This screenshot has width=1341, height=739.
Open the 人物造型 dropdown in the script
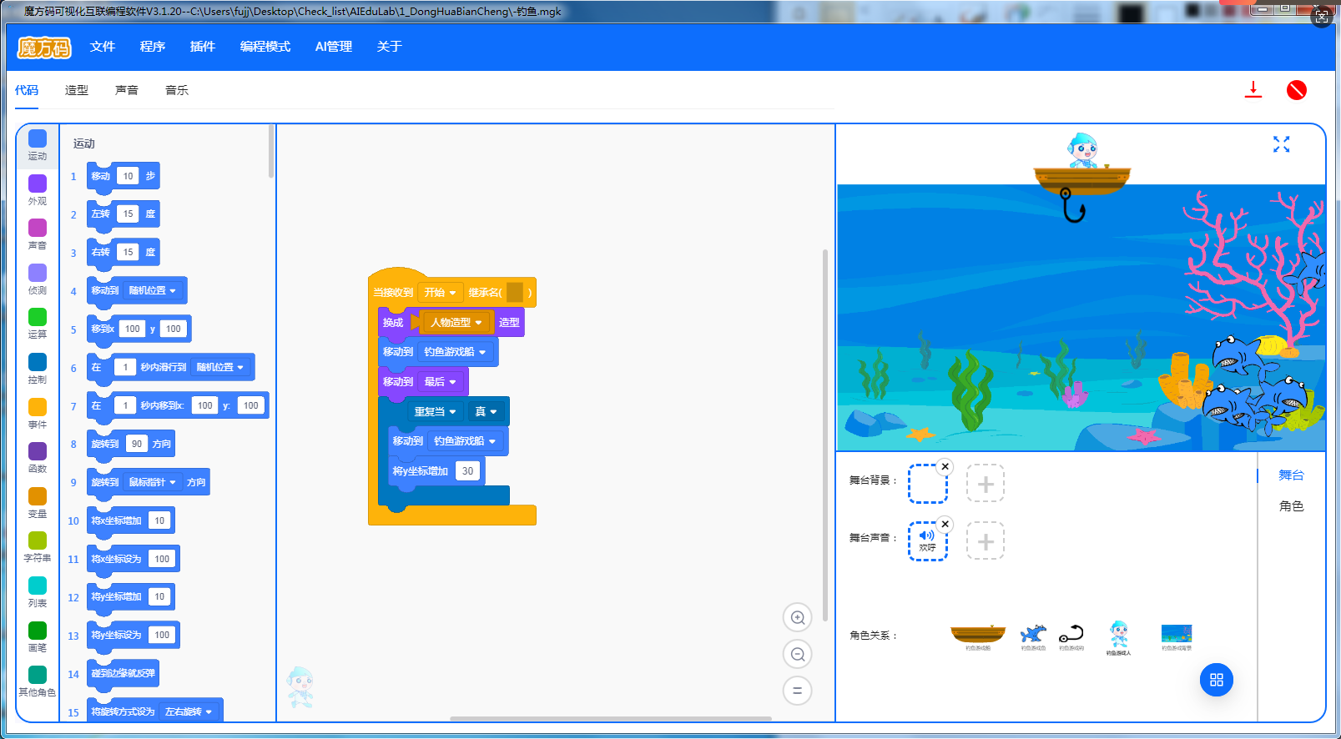(456, 323)
